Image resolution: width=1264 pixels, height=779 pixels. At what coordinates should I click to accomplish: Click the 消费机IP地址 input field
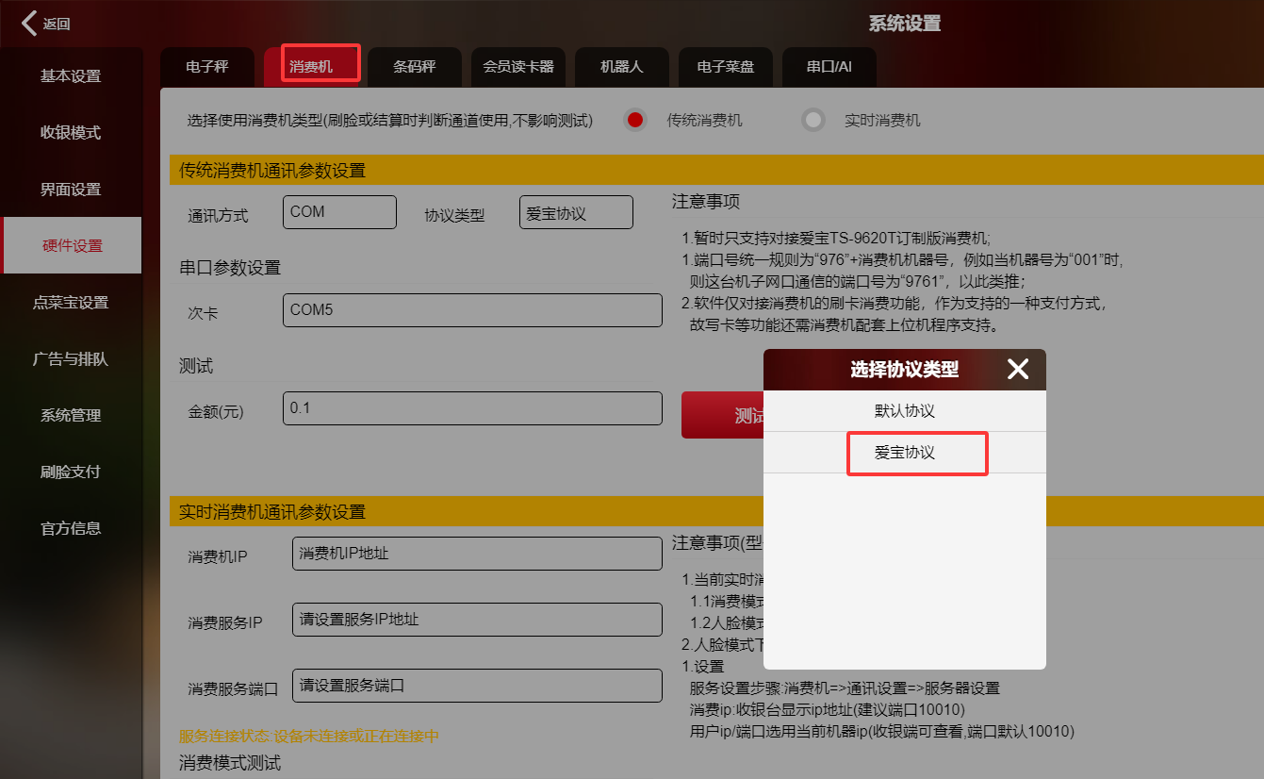(x=477, y=554)
